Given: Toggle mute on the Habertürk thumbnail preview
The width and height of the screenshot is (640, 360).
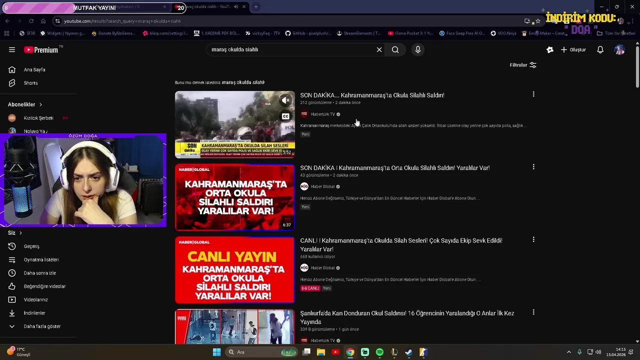Looking at the screenshot, I should tap(285, 100).
